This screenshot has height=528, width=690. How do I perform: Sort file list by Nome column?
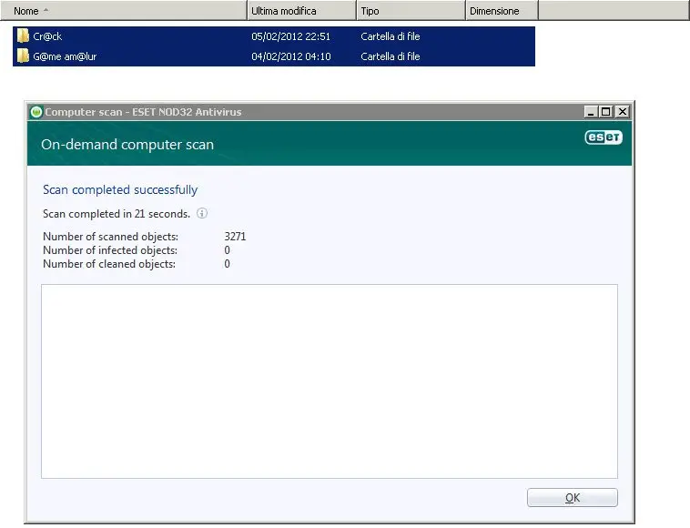tap(124, 11)
